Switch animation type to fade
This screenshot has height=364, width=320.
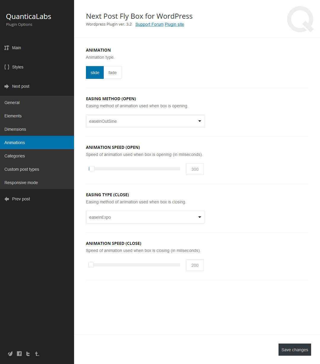pyautogui.click(x=113, y=73)
